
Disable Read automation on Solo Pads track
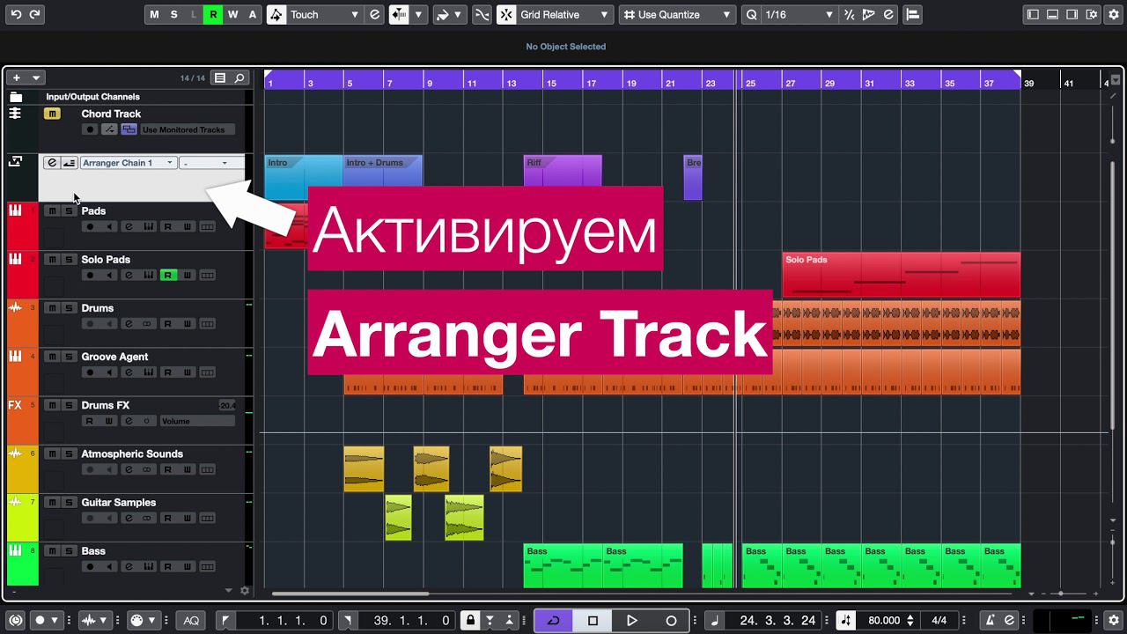coord(167,276)
